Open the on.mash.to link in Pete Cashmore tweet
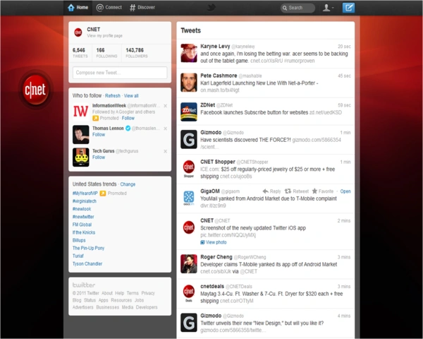423x339 pixels. tap(219, 90)
